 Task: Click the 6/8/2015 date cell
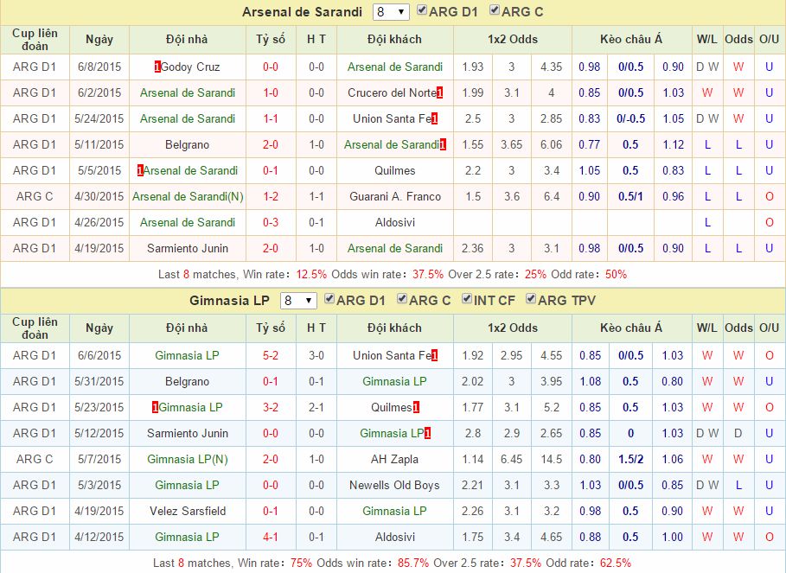[x=99, y=67]
